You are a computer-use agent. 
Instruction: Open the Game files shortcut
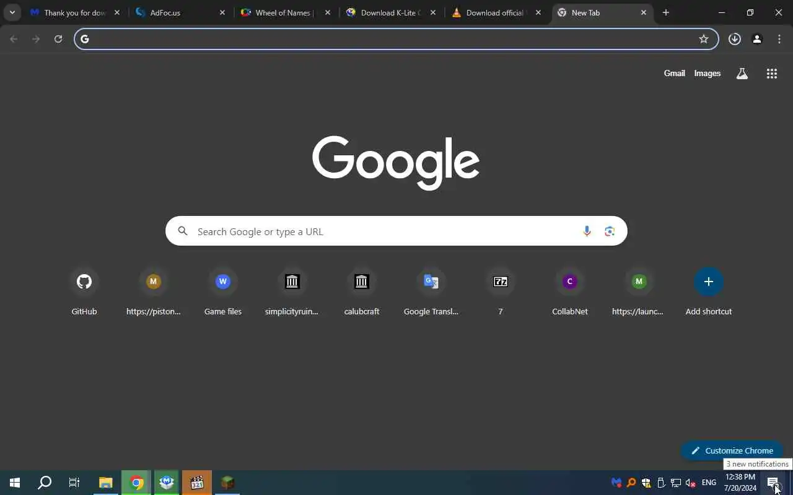click(223, 292)
